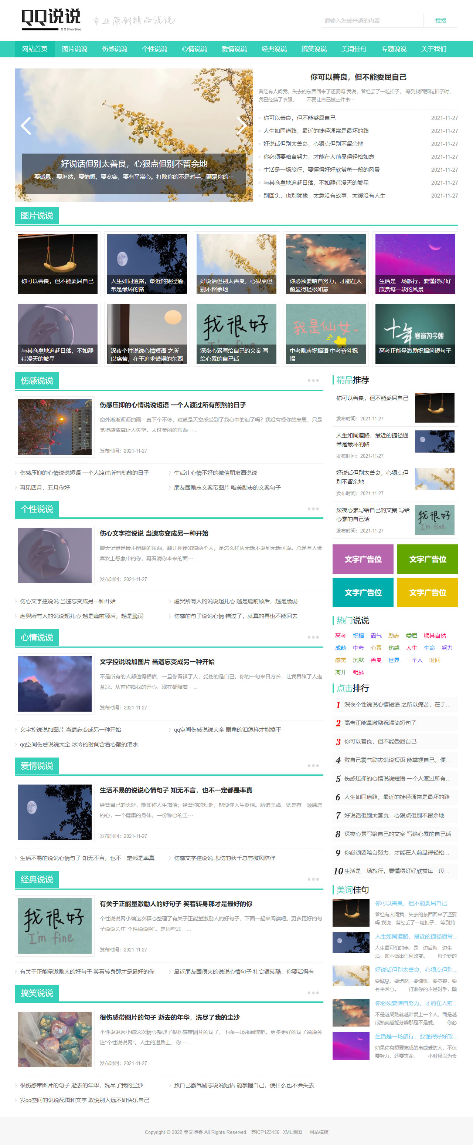Select hot tag 顺其自然
The height and width of the screenshot is (1145, 473).
[435, 636]
